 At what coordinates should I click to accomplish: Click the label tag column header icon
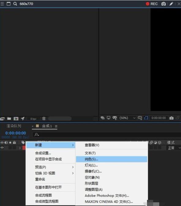point(23,142)
